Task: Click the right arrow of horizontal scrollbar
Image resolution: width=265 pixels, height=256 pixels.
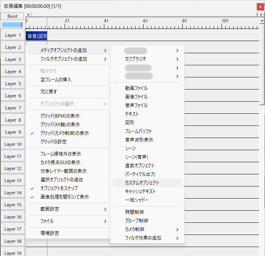Action: click(x=261, y=15)
